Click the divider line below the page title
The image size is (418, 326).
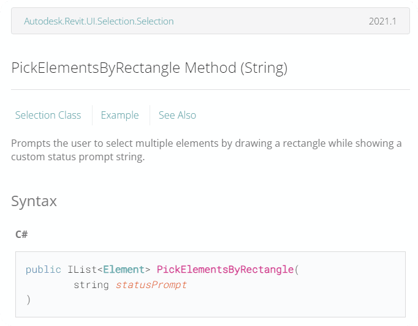coord(210,89)
